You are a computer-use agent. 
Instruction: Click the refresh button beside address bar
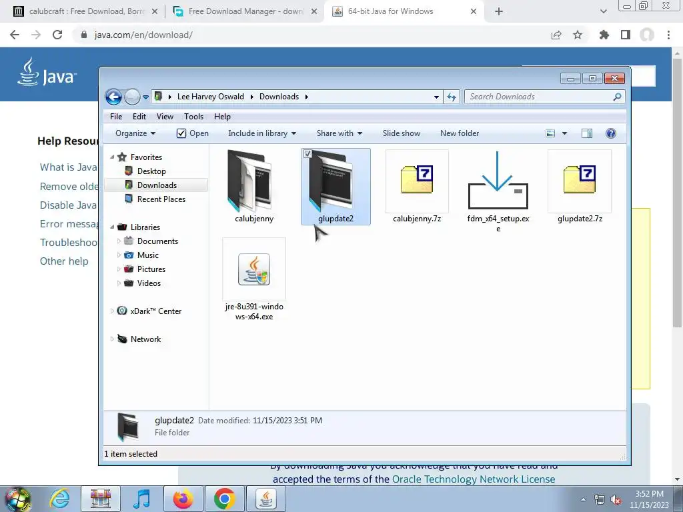452,97
